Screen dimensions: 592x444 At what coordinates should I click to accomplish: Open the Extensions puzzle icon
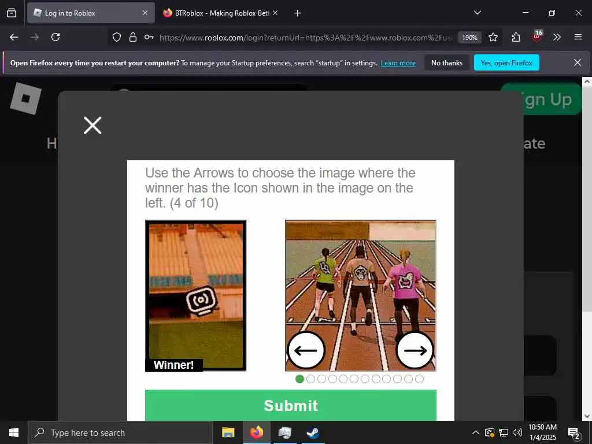(516, 37)
